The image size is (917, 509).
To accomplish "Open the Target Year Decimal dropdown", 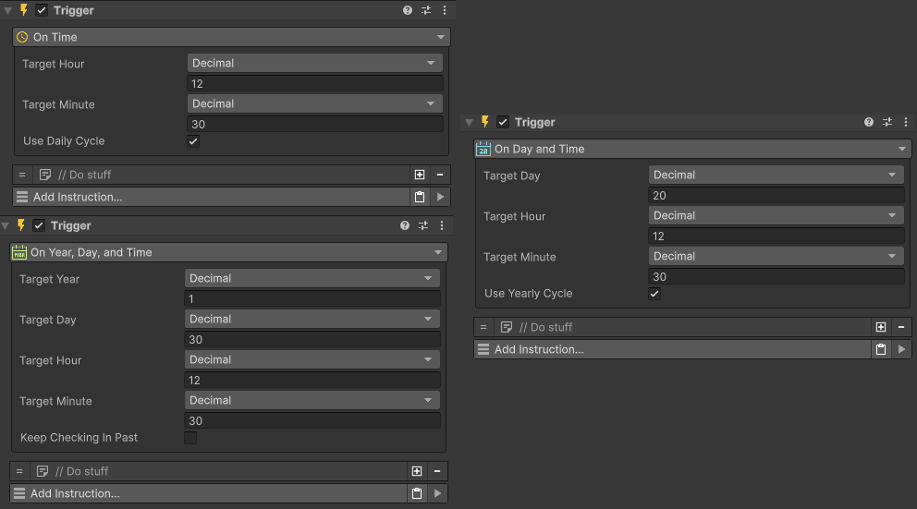I will tap(312, 278).
